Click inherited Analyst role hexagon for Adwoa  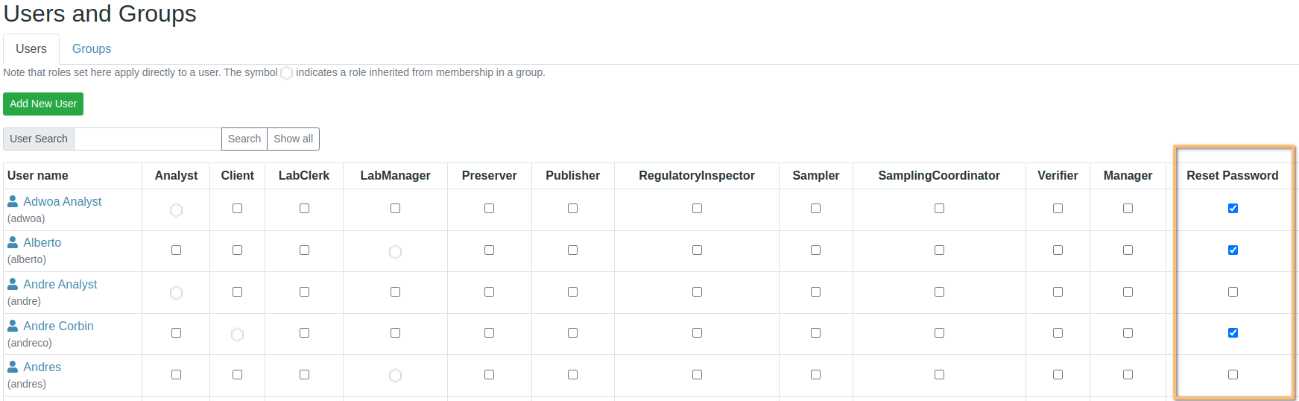tap(176, 210)
